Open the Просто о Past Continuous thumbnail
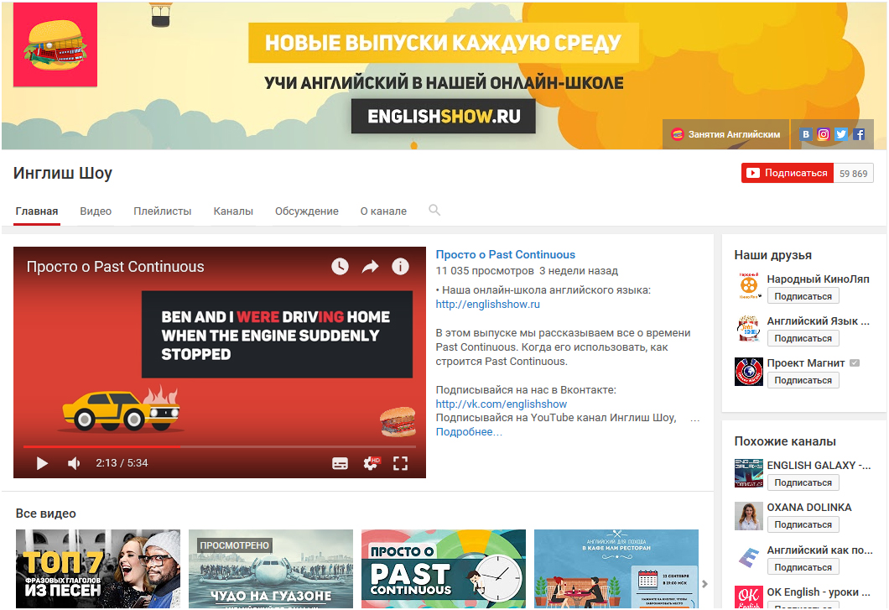The width and height of the screenshot is (889, 610). (444, 569)
